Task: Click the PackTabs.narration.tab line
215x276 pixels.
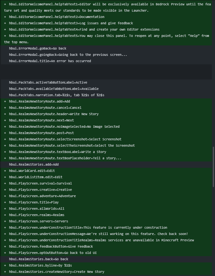Action: 106,95
